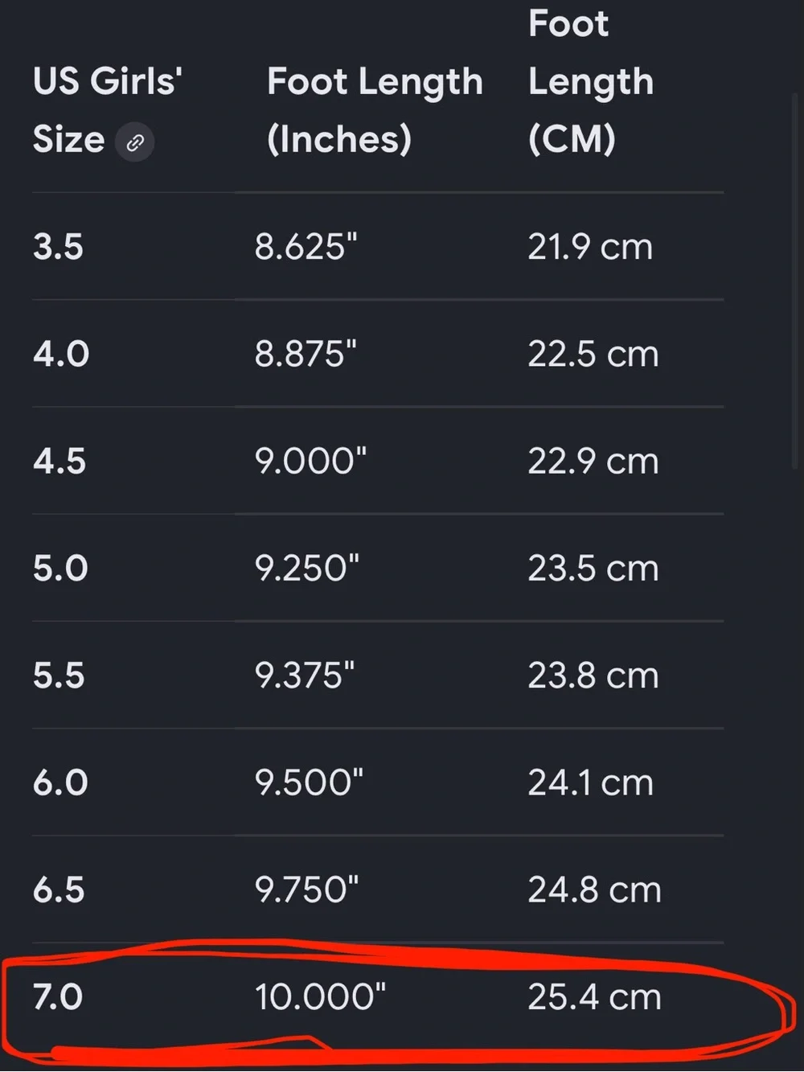Click the link icon beside US Girls' Size

tap(134, 142)
